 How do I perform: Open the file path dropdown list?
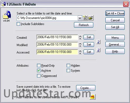[x=80, y=18]
